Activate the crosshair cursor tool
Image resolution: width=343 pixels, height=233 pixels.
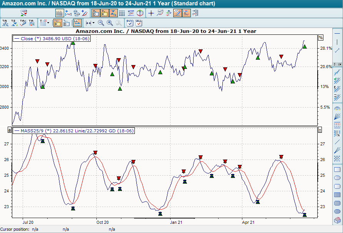[151, 12]
